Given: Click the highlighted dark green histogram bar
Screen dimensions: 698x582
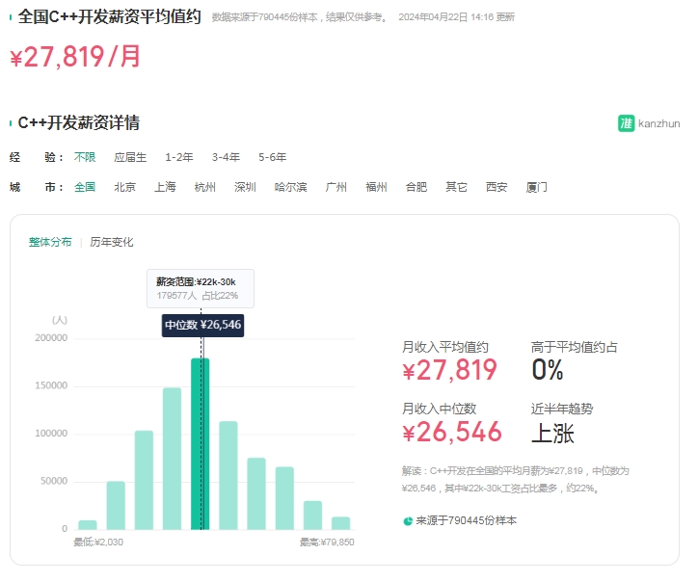Looking at the screenshot, I should click(201, 444).
